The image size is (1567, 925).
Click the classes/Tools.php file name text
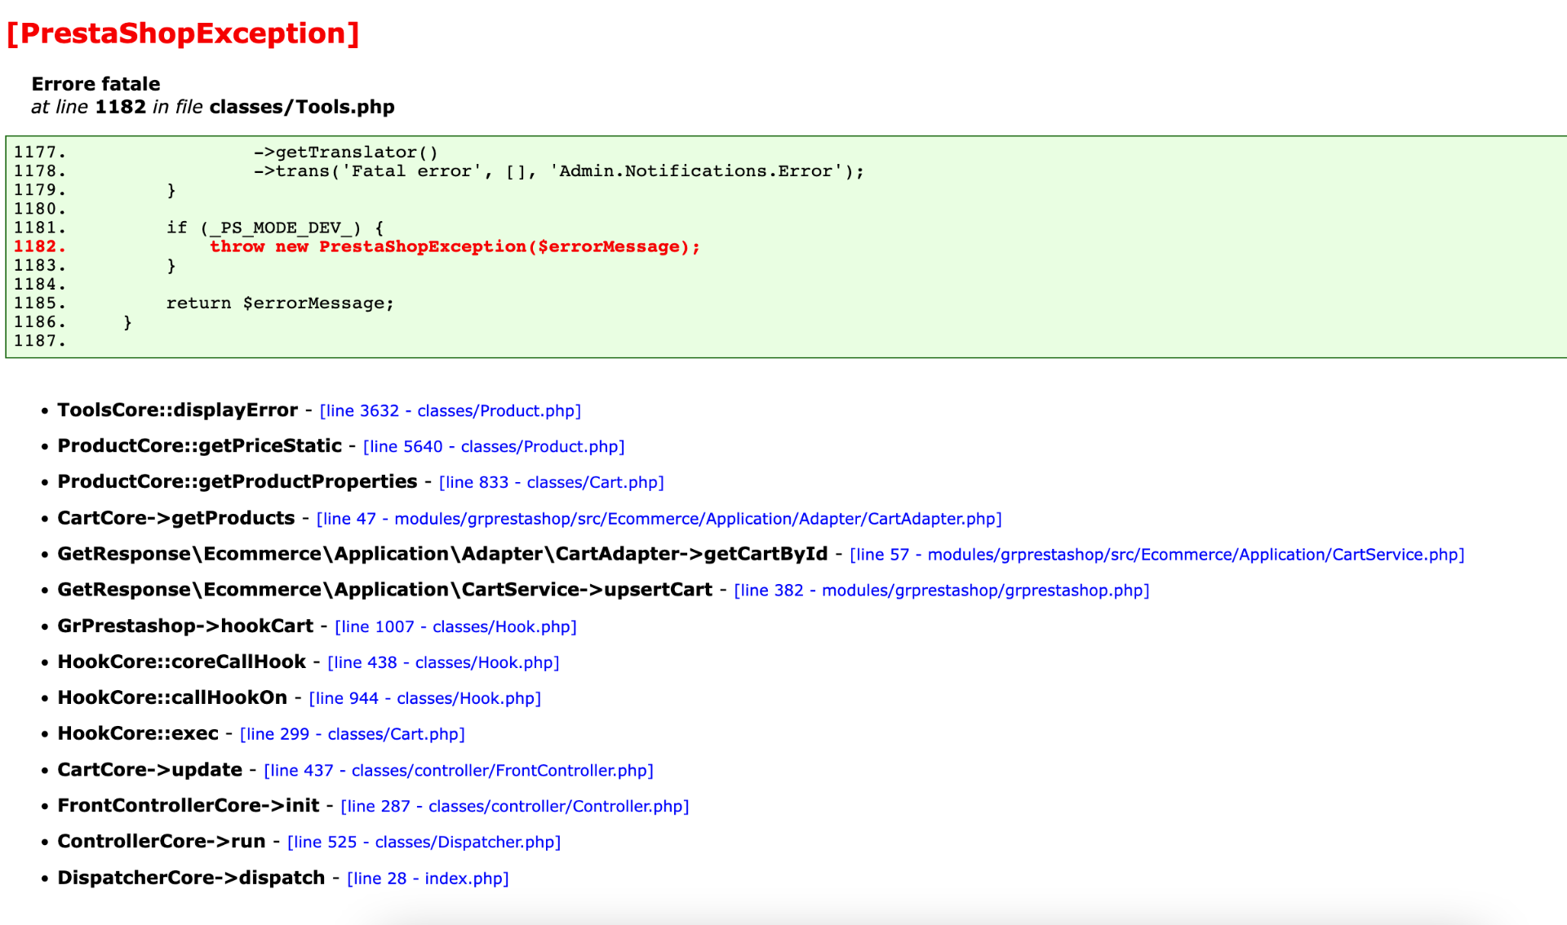point(301,107)
